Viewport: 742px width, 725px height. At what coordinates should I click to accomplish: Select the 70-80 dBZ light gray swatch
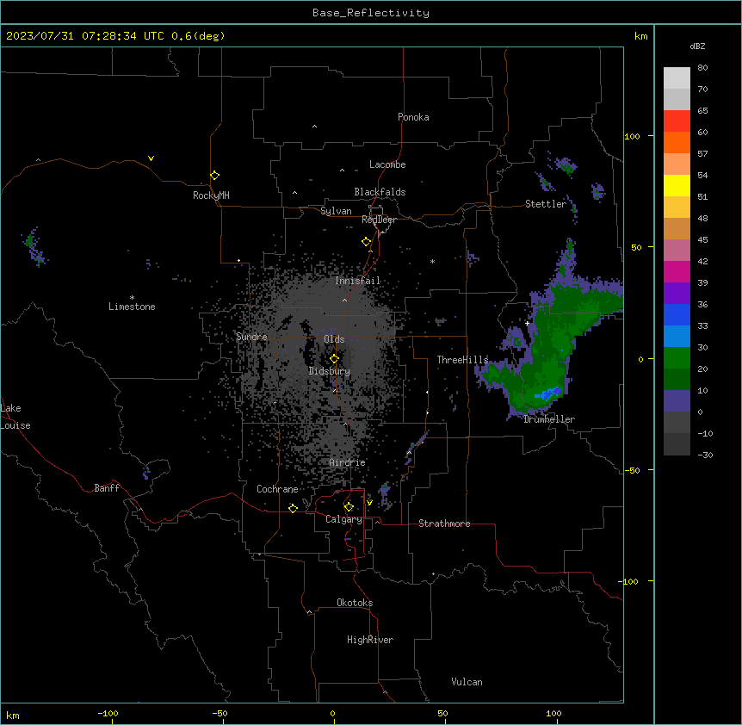coord(677,78)
